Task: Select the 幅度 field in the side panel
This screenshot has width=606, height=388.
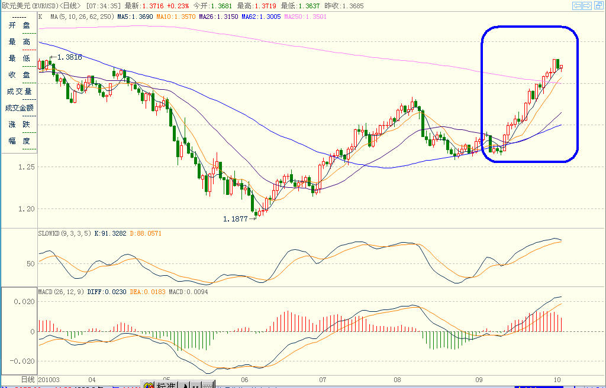Action: coord(20,141)
